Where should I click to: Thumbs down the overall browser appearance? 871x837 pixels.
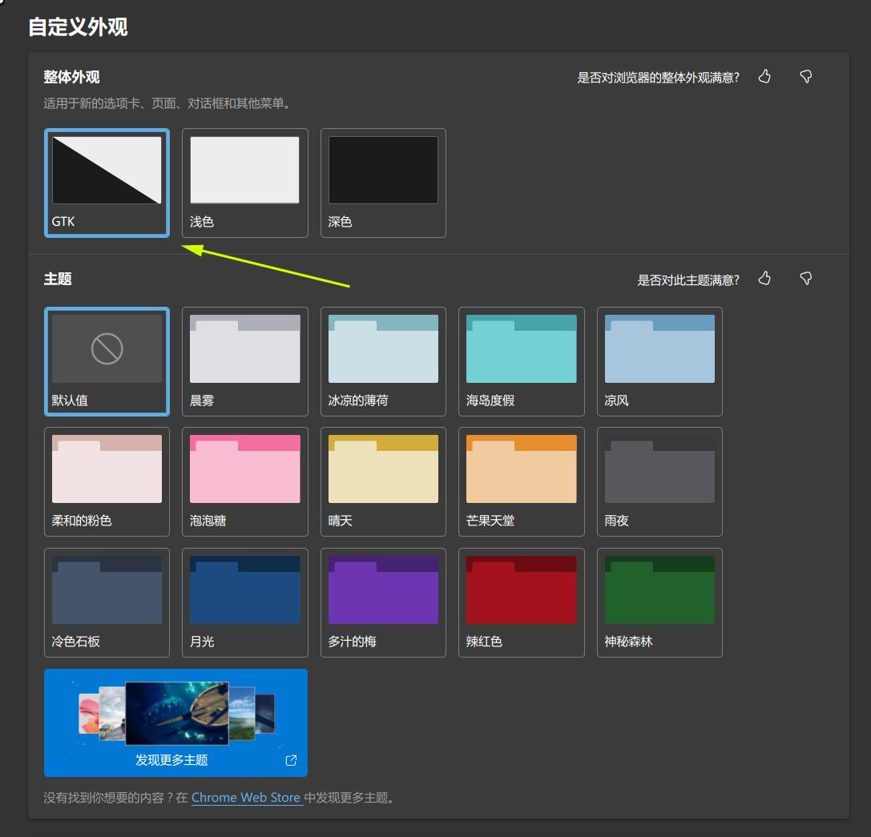806,77
